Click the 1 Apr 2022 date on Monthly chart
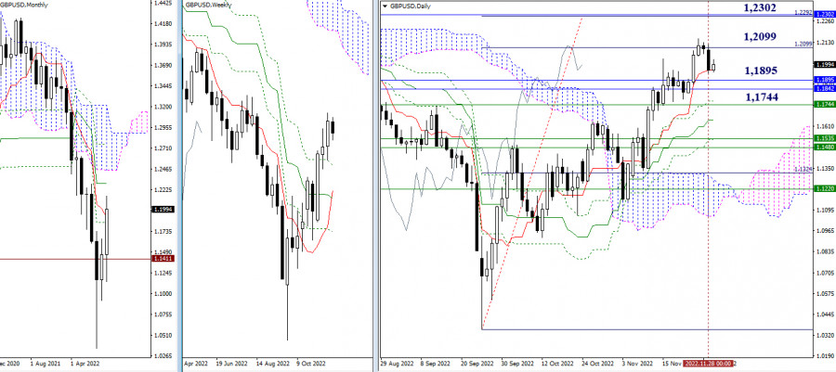 (x=84, y=366)
